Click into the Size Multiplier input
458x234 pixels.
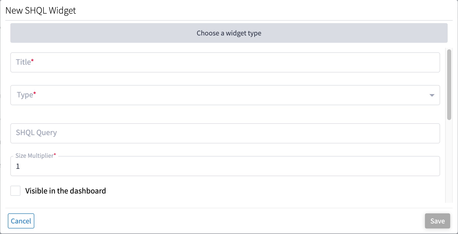click(225, 166)
